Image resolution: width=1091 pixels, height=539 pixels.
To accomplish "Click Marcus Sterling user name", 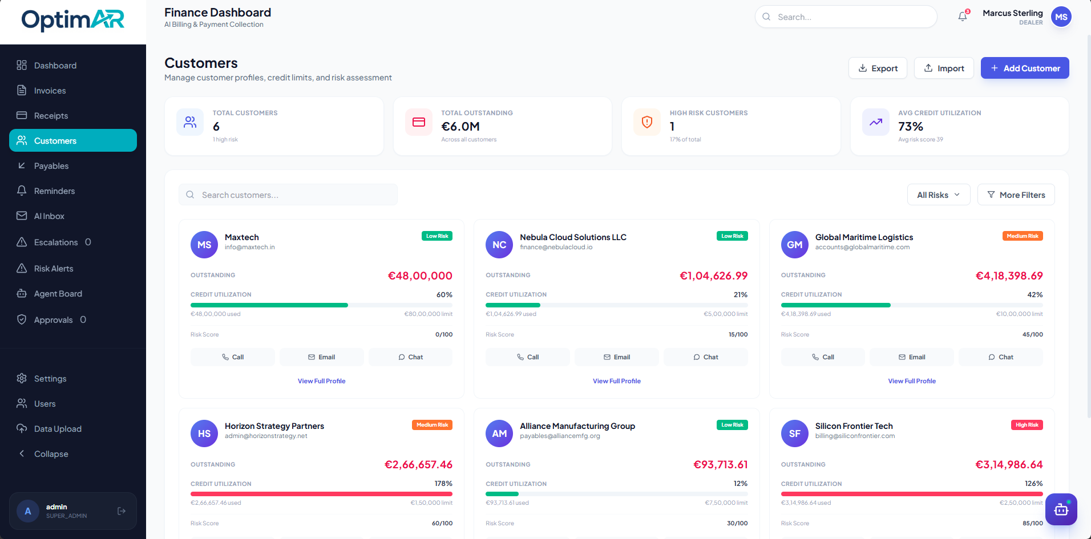I will point(1013,13).
